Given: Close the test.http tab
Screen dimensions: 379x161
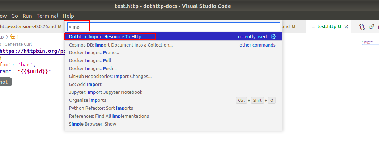Looking at the screenshot, I should tap(346, 27).
